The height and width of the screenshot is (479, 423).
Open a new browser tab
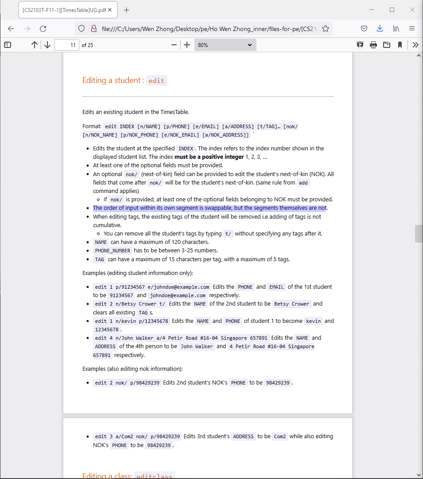(127, 10)
